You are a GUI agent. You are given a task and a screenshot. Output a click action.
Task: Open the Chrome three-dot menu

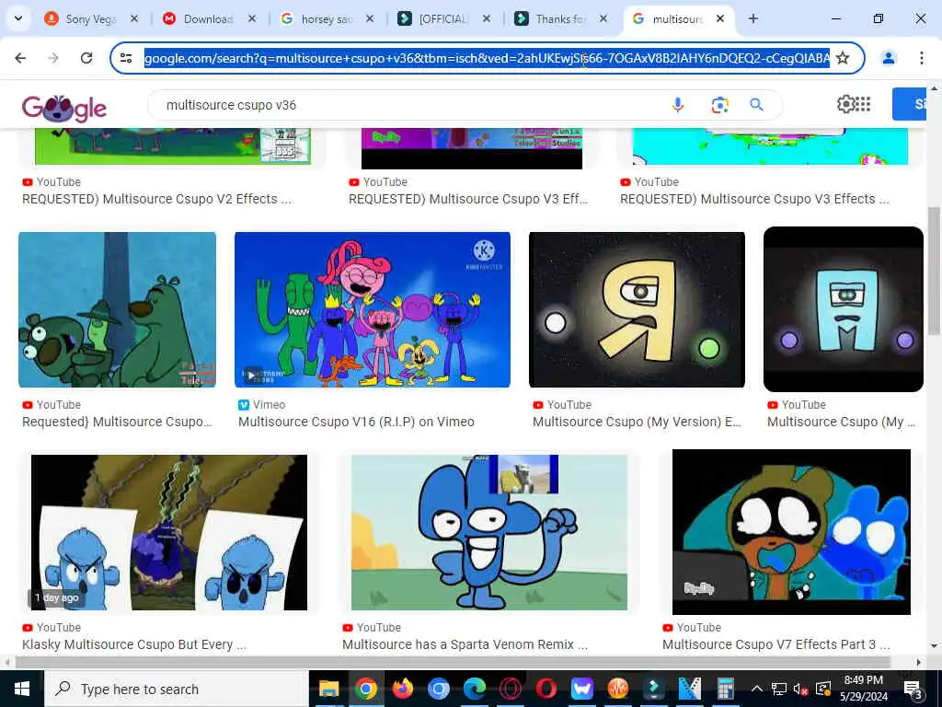[x=921, y=58]
